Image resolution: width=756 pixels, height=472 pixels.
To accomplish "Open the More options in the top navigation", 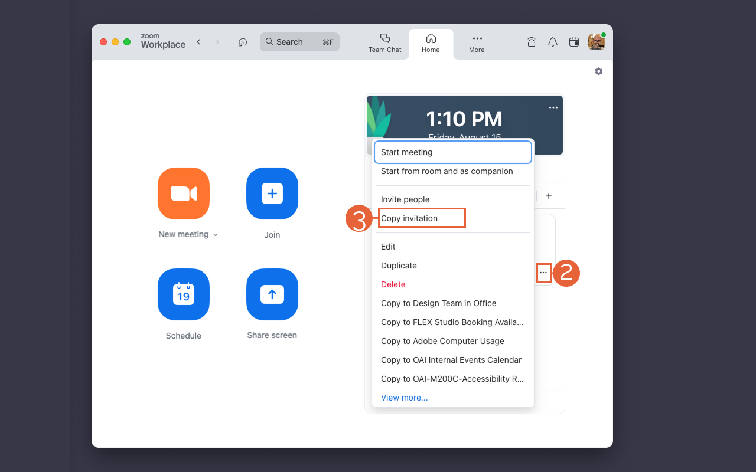I will 476,42.
